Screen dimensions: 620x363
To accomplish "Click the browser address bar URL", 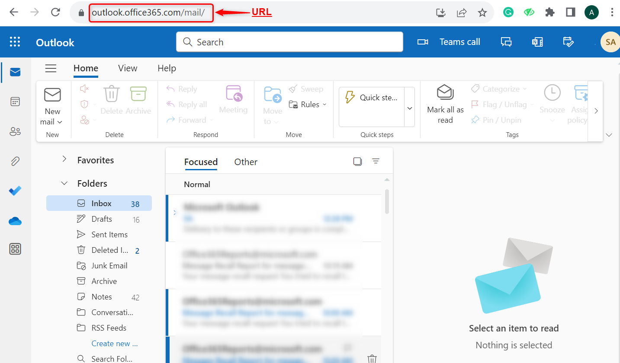I will (x=148, y=13).
